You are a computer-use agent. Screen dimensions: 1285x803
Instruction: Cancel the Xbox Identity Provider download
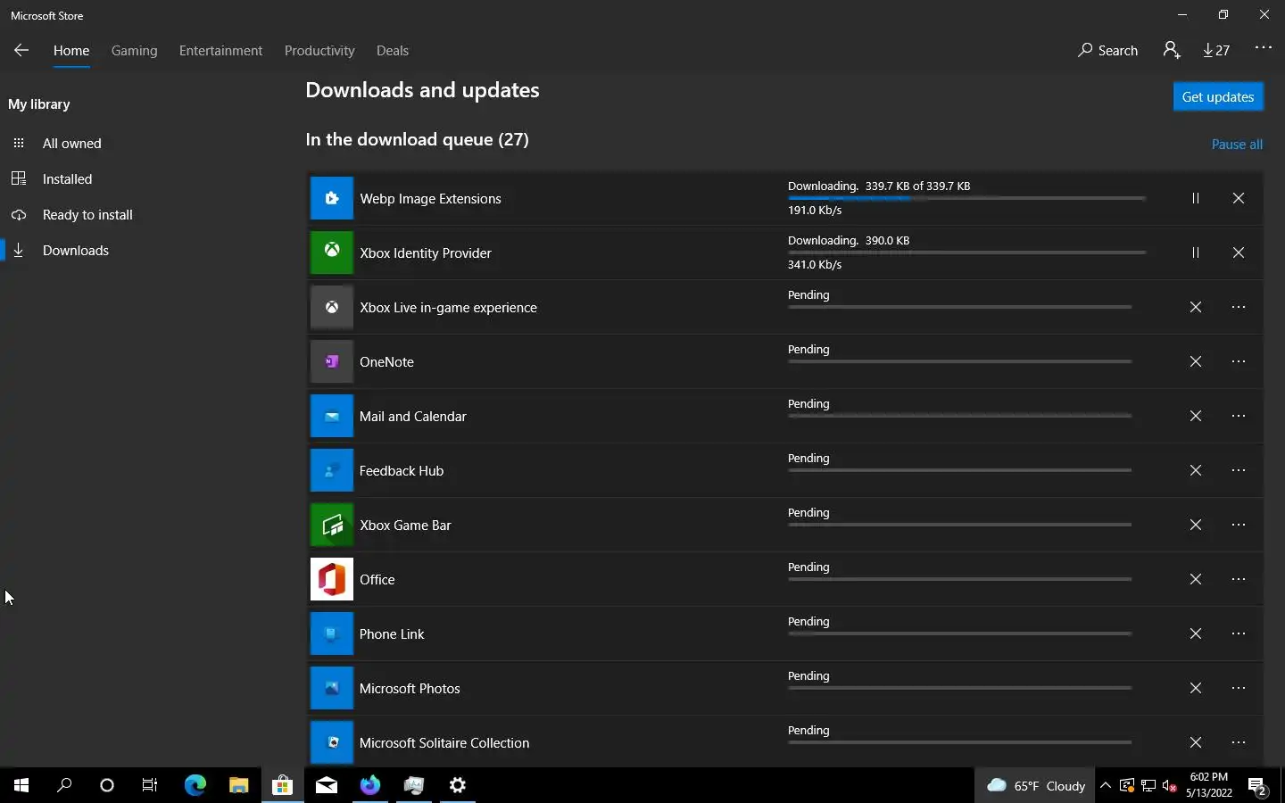click(1239, 252)
